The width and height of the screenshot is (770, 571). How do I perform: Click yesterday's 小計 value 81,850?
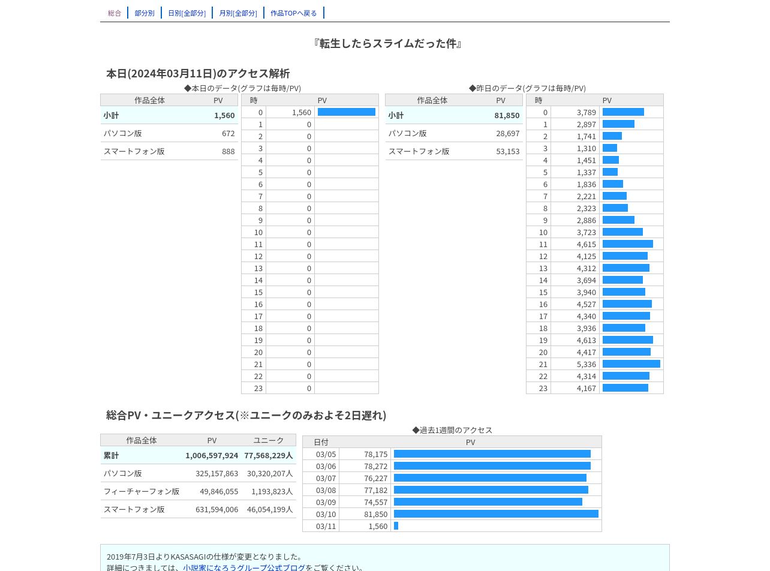pos(507,115)
